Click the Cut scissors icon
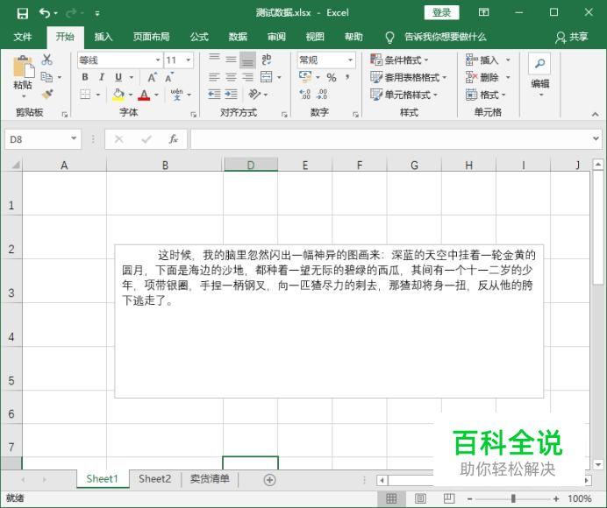Viewport: 607px width, 508px height. click(x=46, y=60)
